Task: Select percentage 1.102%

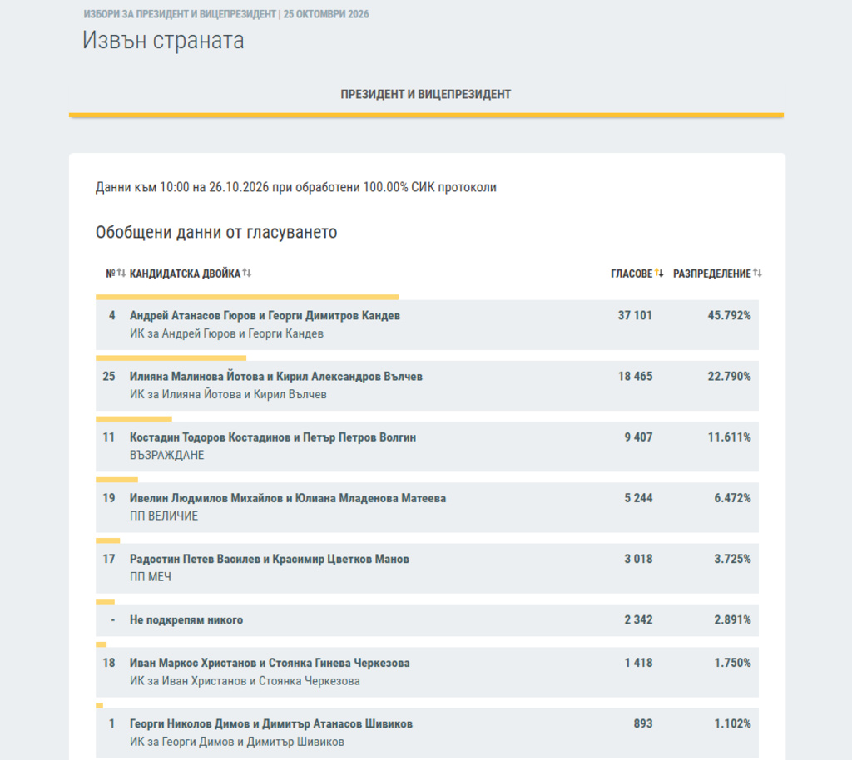Action: (x=732, y=723)
